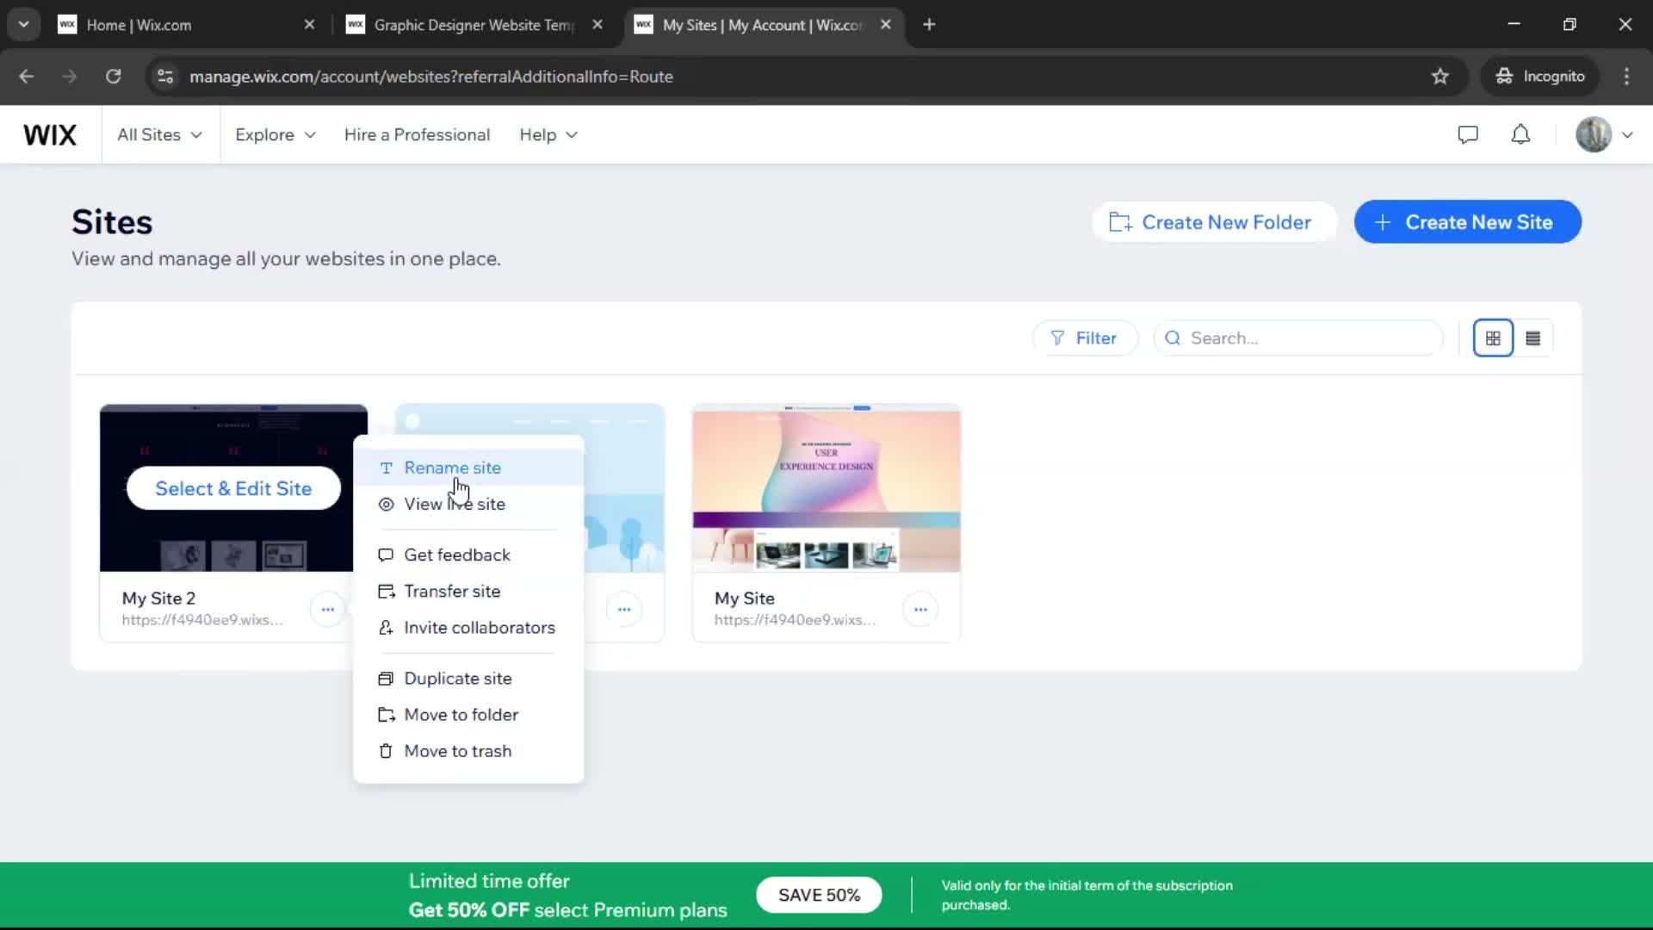Select Duplicate site menu item
The image size is (1653, 930).
click(x=468, y=679)
